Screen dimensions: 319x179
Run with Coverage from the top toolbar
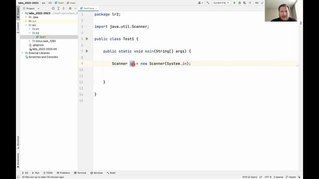(245, 3)
